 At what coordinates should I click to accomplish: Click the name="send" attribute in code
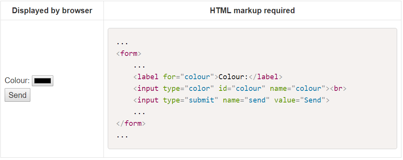(246, 100)
